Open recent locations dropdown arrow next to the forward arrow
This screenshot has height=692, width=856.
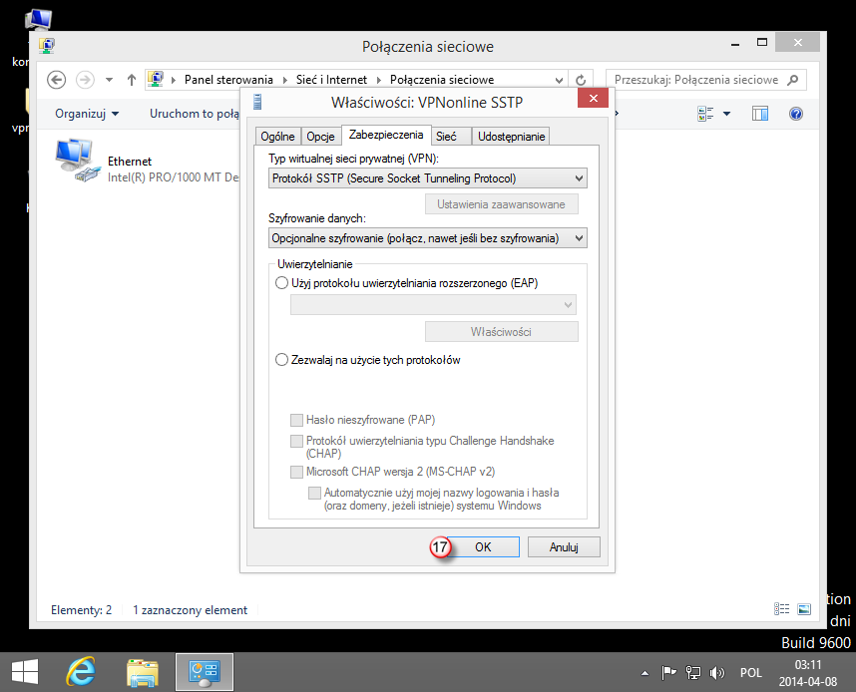pyautogui.click(x=109, y=80)
